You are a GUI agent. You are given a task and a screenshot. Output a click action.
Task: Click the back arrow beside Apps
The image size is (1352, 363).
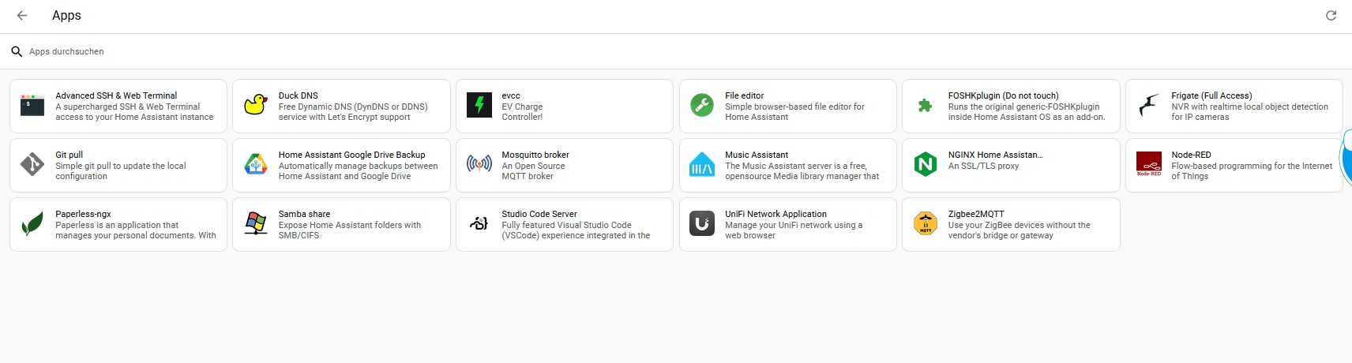pyautogui.click(x=22, y=16)
